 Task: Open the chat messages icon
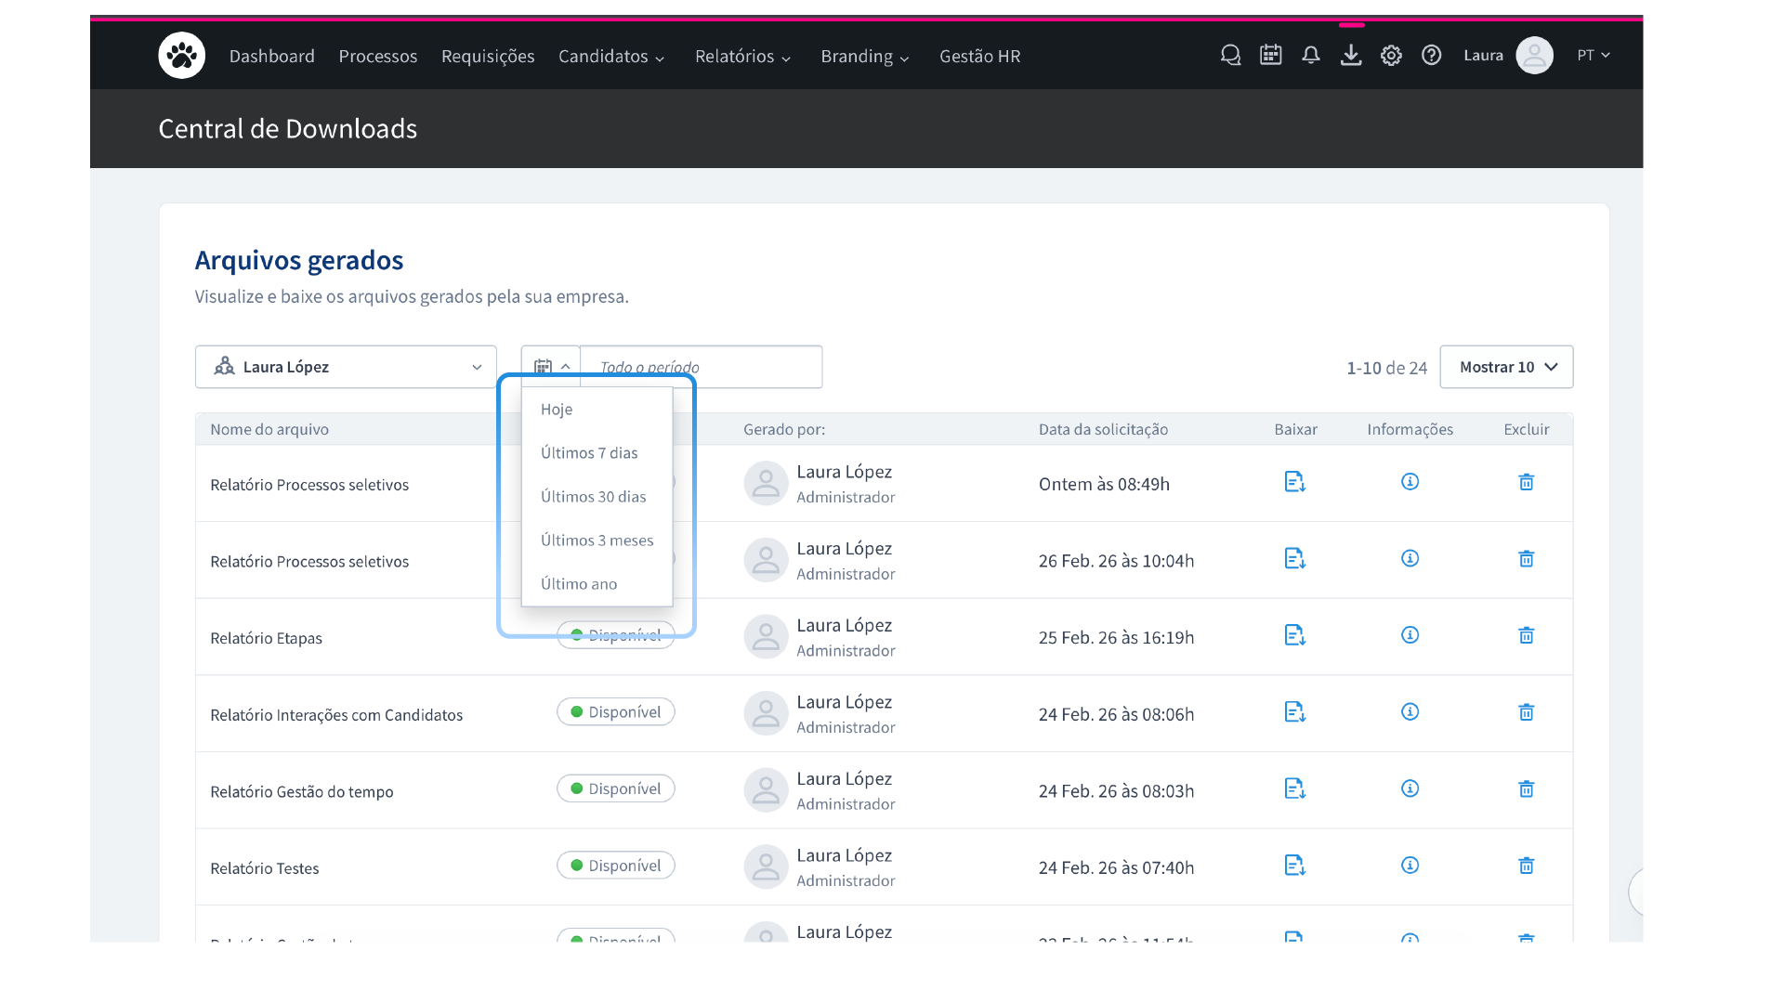click(1230, 56)
